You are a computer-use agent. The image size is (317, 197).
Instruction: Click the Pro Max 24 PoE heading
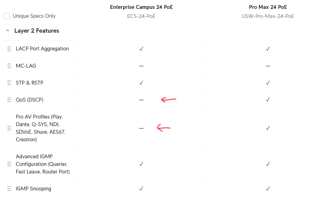click(x=268, y=7)
